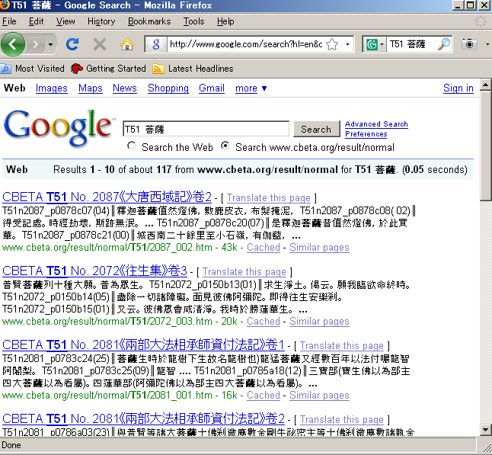Bookmark this page with the star icon
This screenshot has width=492, height=455.
332,44
